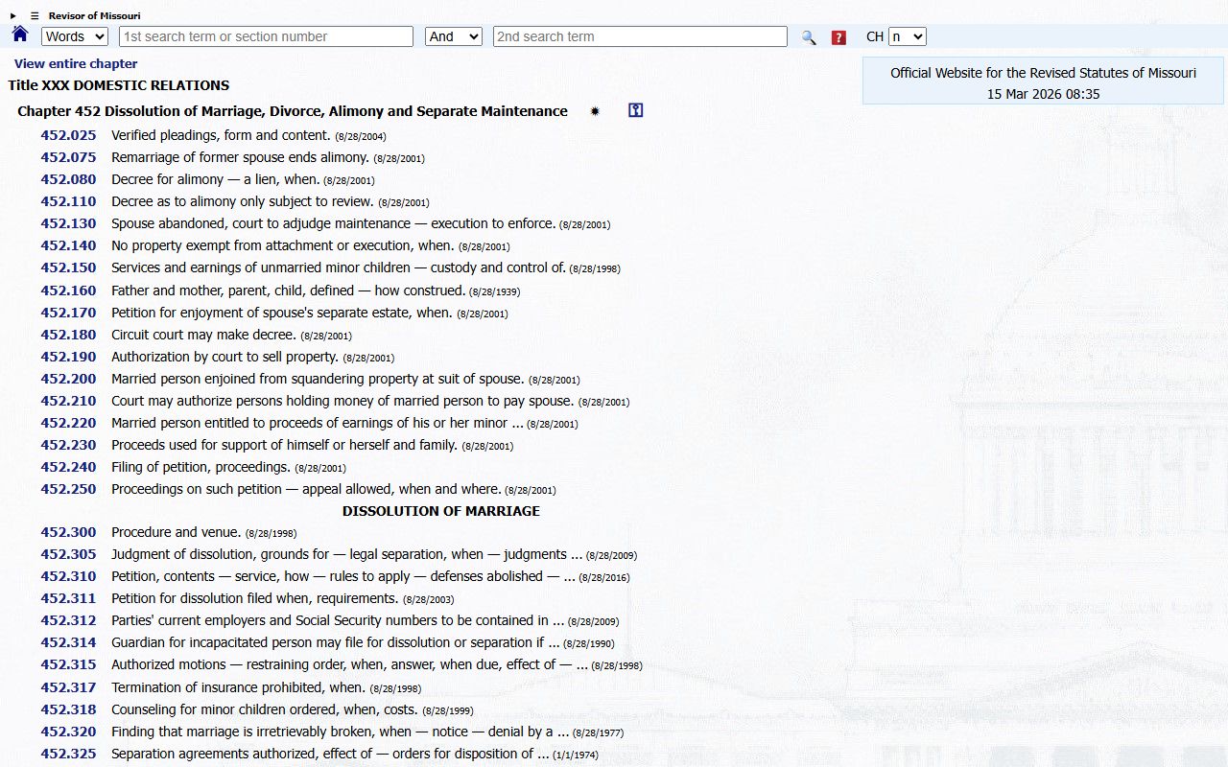Open section 452.317 Termination of insurance prohibited
Screen dimensions: 1228x767
click(68, 687)
